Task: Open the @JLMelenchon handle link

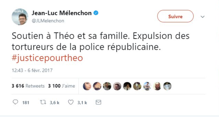Action: tap(48, 21)
